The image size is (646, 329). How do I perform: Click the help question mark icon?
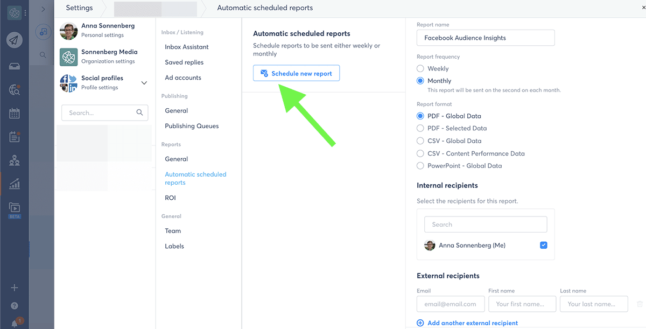point(15,305)
